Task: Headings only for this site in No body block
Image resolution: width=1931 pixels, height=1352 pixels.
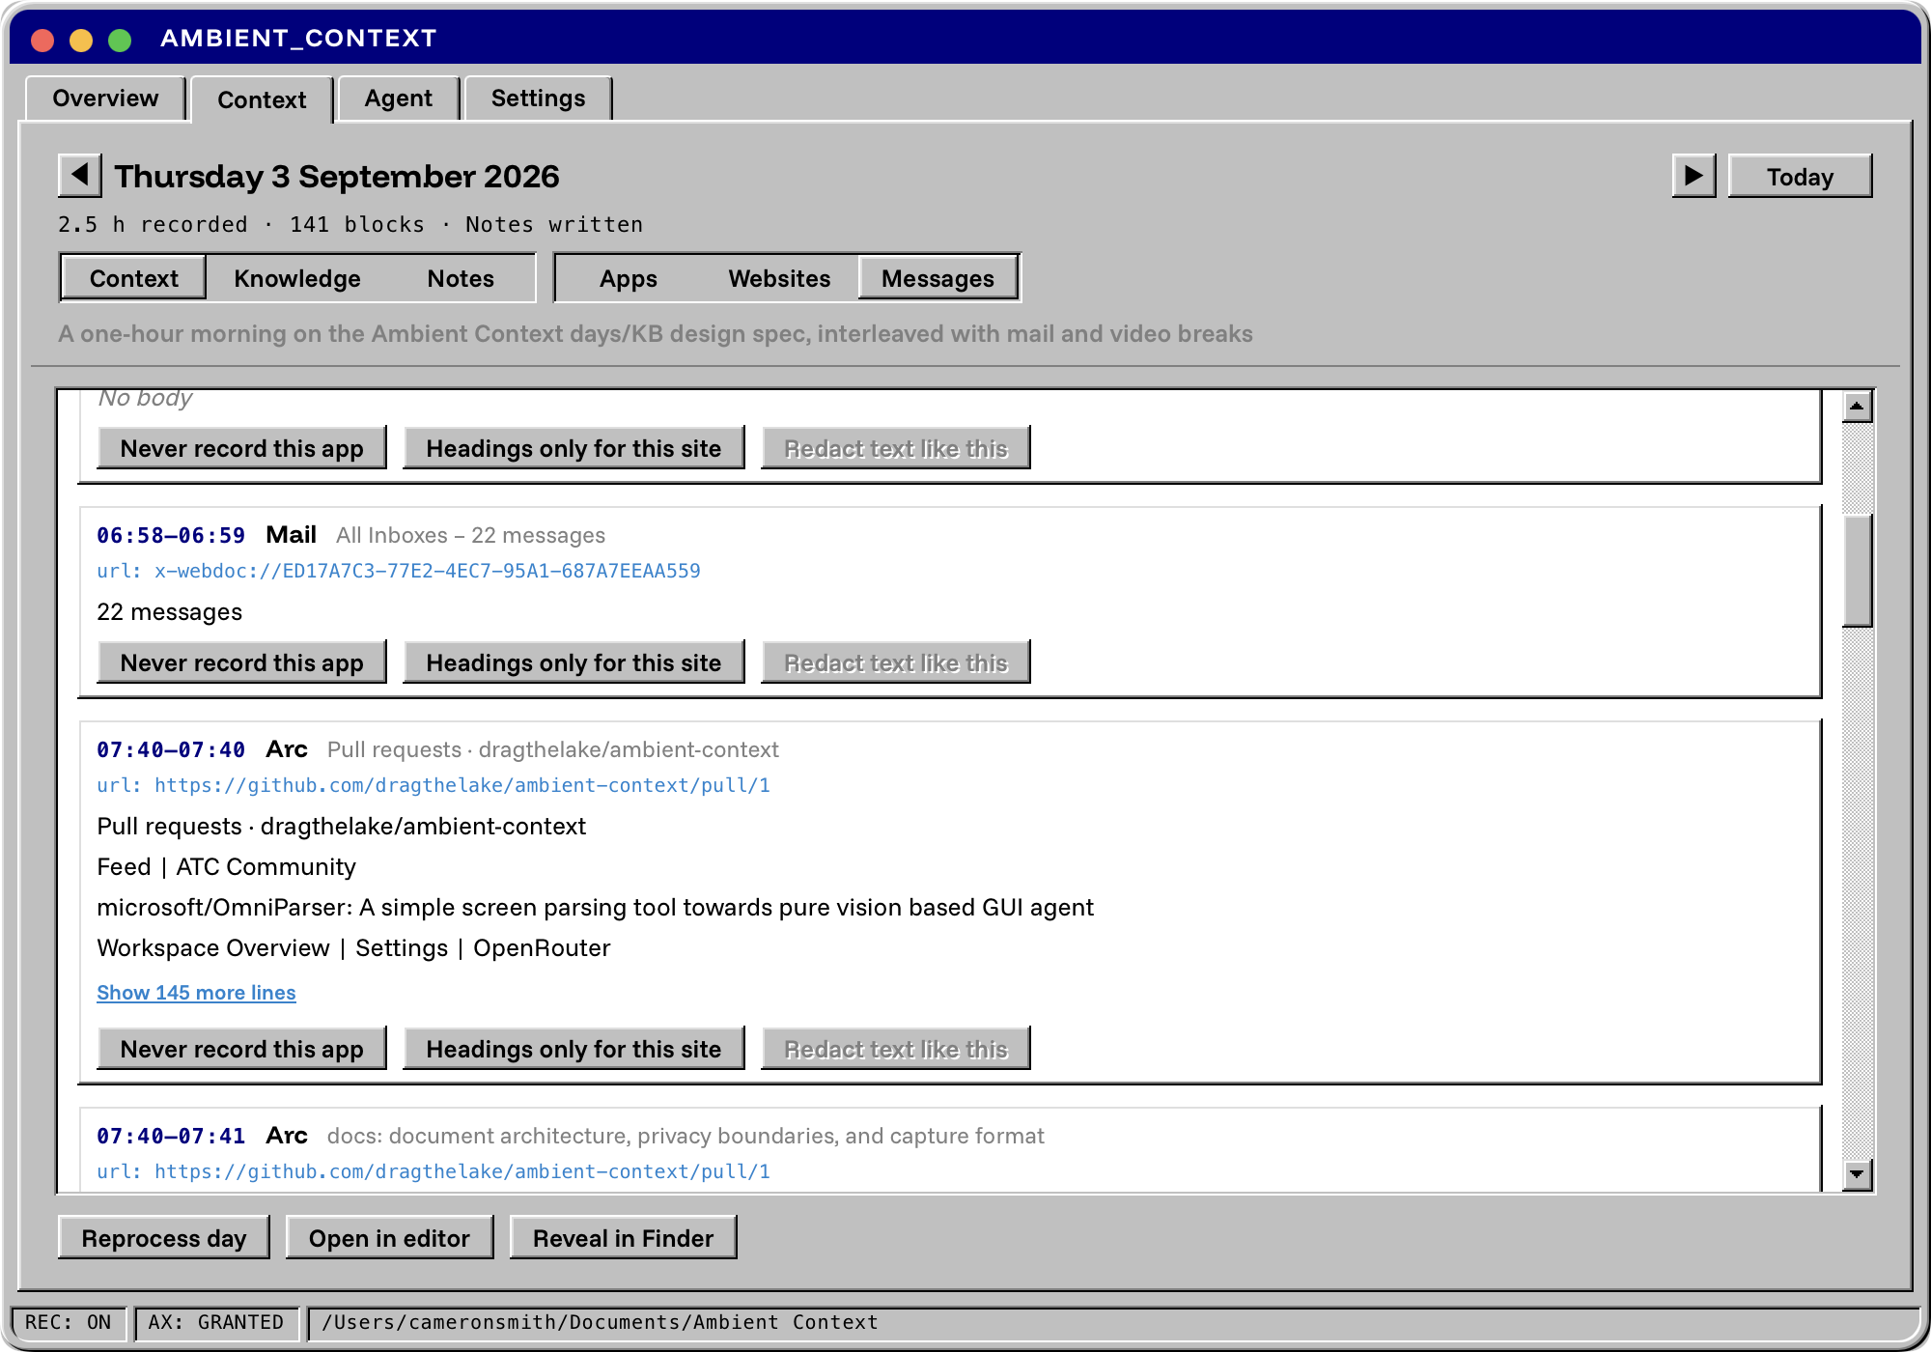Action: point(574,448)
